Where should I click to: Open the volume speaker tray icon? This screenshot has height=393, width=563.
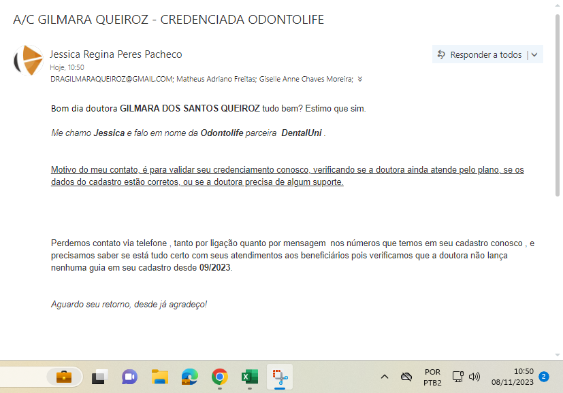point(474,377)
